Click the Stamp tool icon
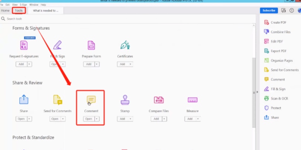 [x=125, y=100]
